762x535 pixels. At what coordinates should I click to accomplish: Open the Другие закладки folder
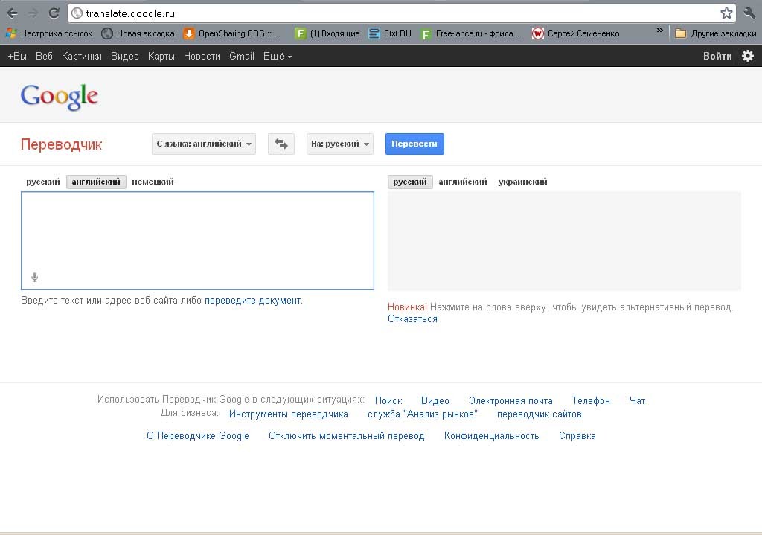click(715, 33)
